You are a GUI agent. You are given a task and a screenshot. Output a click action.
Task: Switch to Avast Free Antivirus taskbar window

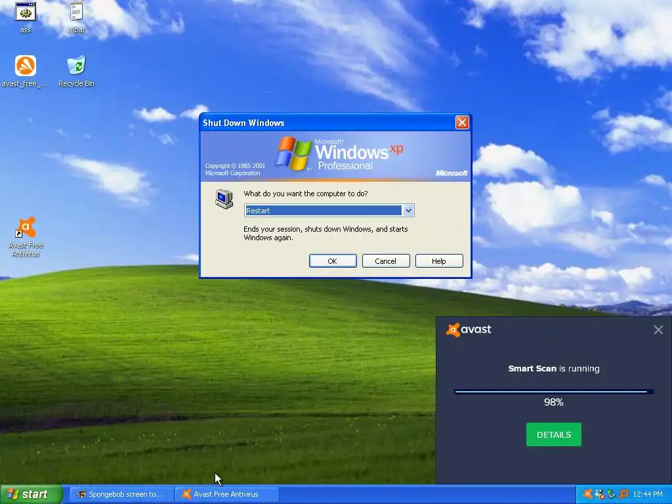pyautogui.click(x=227, y=494)
